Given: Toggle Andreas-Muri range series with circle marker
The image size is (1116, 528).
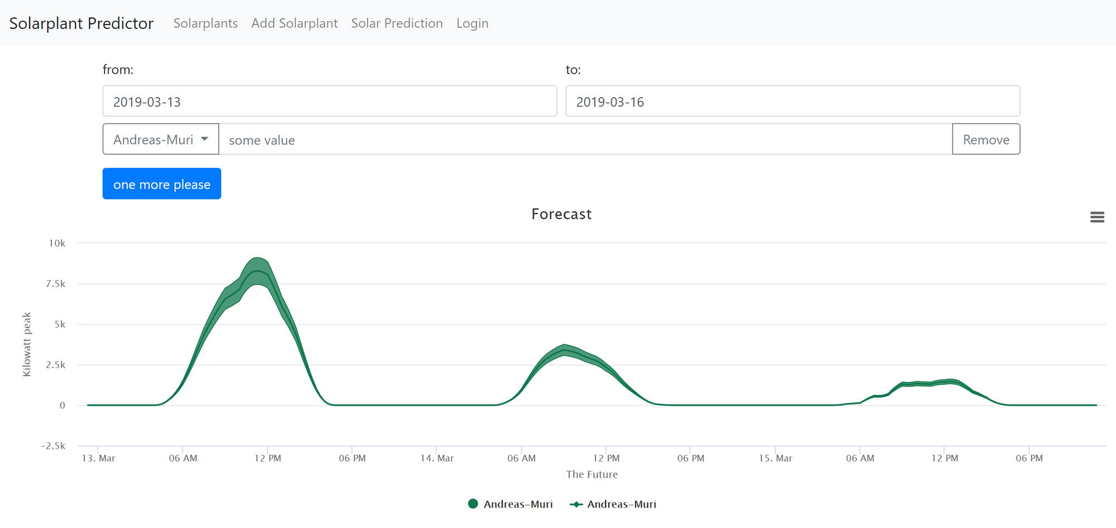Looking at the screenshot, I should point(511,504).
